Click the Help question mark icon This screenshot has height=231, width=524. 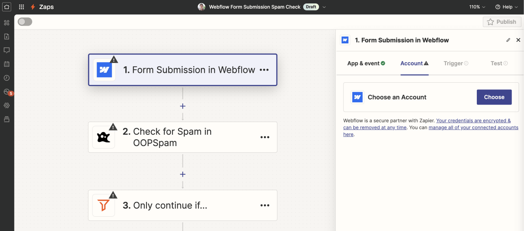click(x=498, y=7)
